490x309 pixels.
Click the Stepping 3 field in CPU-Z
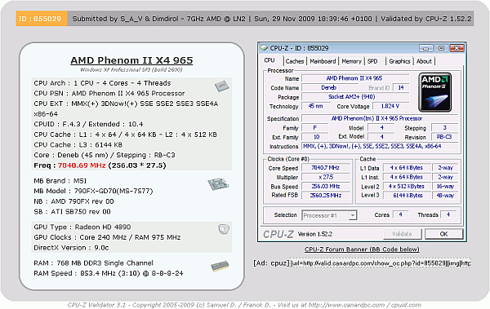point(444,128)
